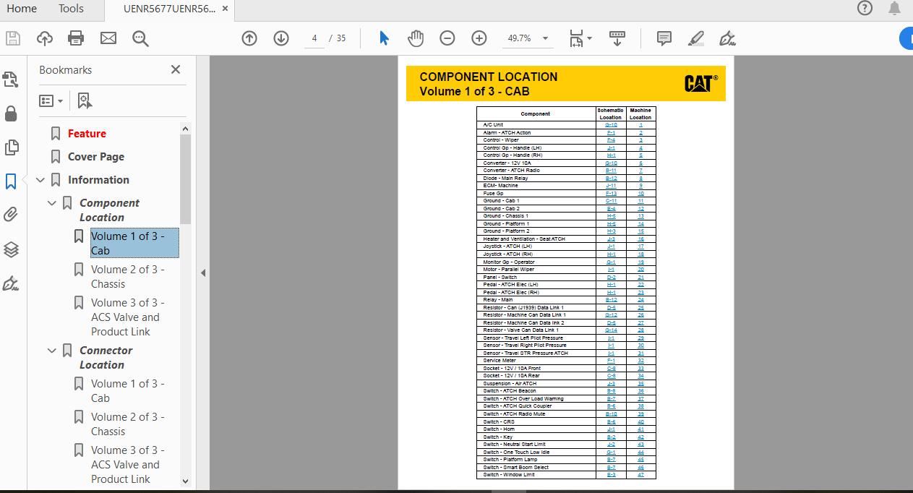Open the page display options dropdown arrow

coord(589,38)
